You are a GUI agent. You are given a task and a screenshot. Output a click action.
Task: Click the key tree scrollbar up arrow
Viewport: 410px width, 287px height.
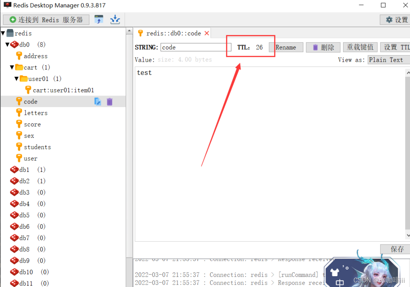pyautogui.click(x=129, y=31)
